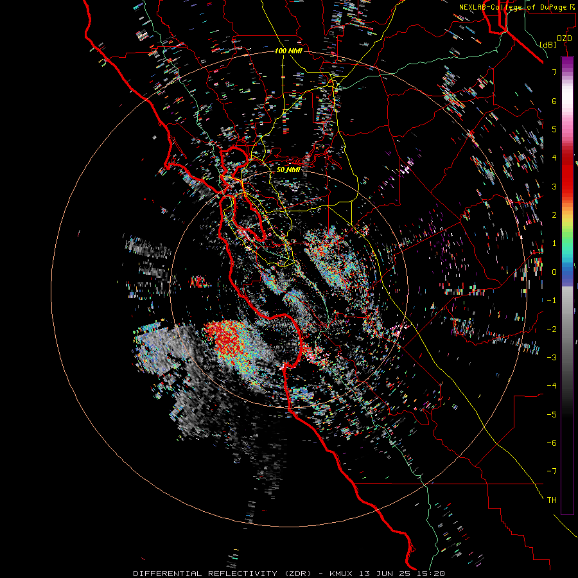Click the -4 value on color scale
578x578 pixels.
click(x=552, y=385)
